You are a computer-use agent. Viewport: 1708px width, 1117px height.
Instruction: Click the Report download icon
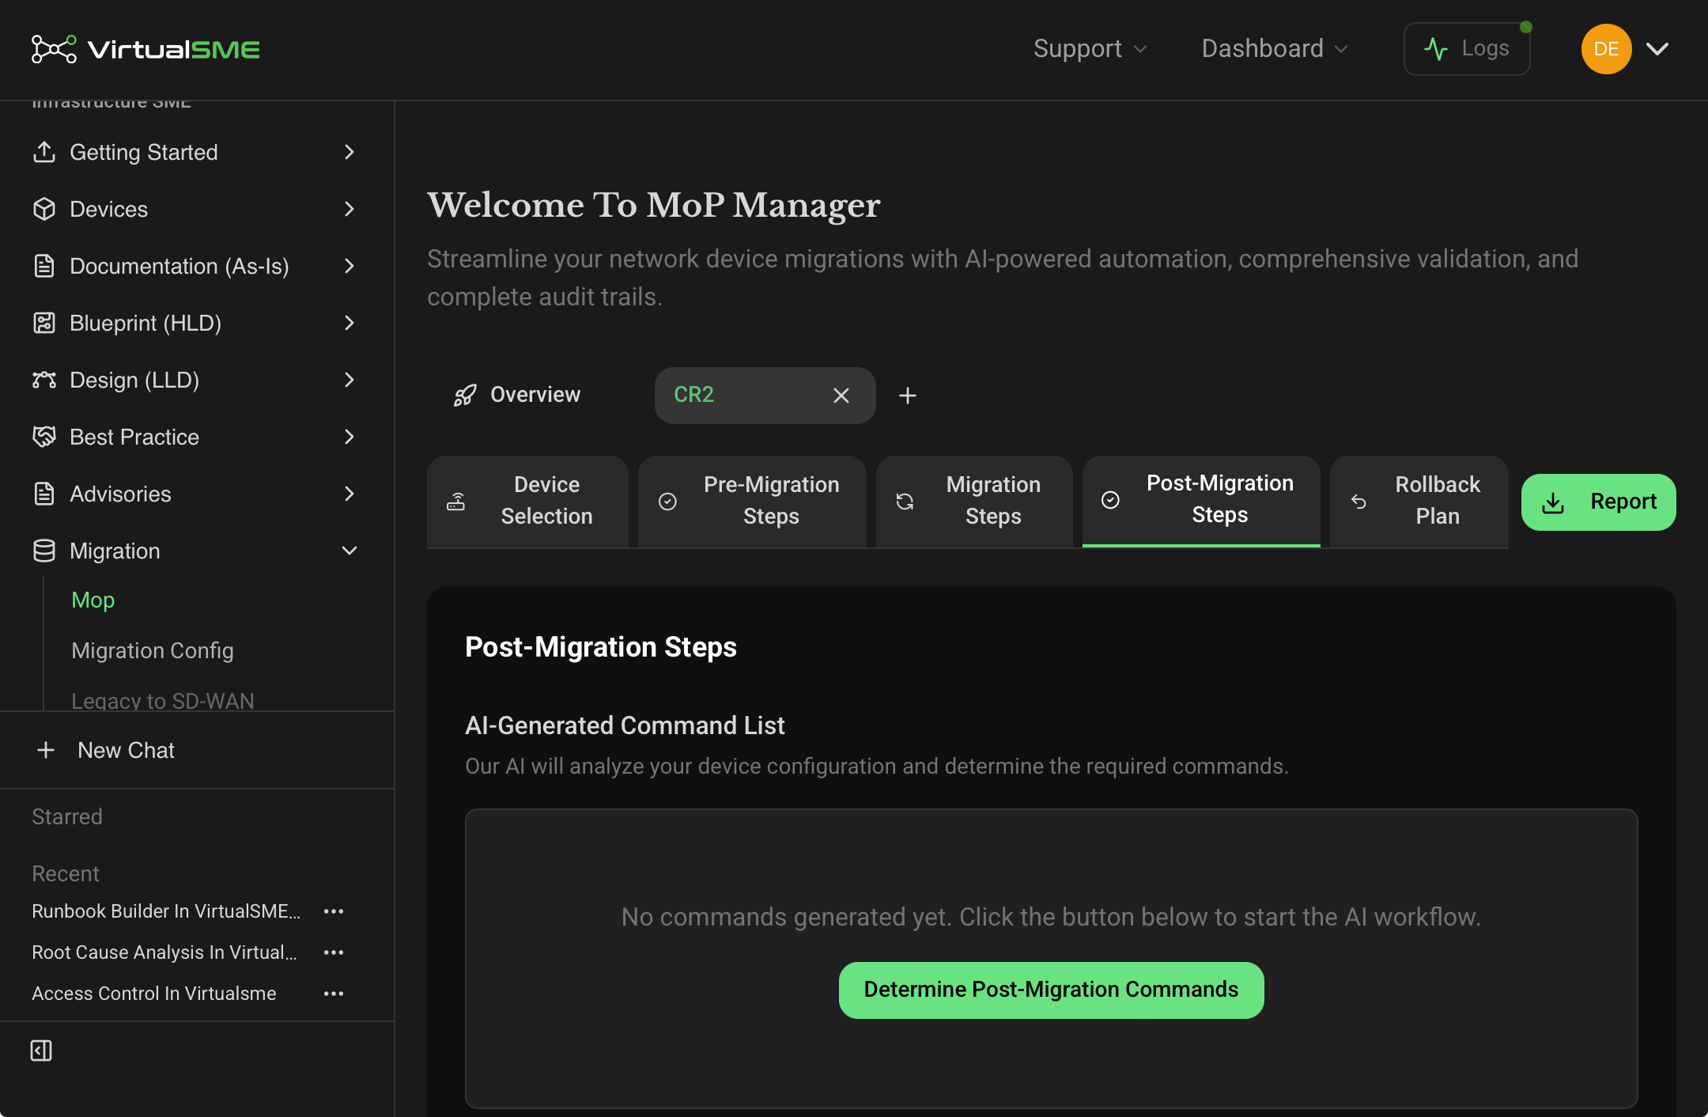1553,502
